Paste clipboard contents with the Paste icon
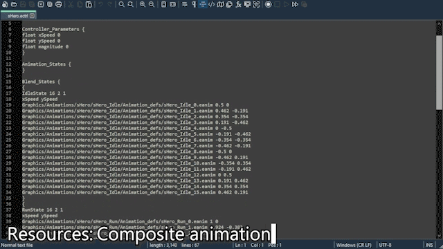Image resolution: width=443 pixels, height=249 pixels. [89, 4]
